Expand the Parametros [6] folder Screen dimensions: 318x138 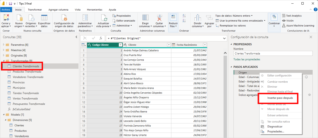click(x=4, y=45)
